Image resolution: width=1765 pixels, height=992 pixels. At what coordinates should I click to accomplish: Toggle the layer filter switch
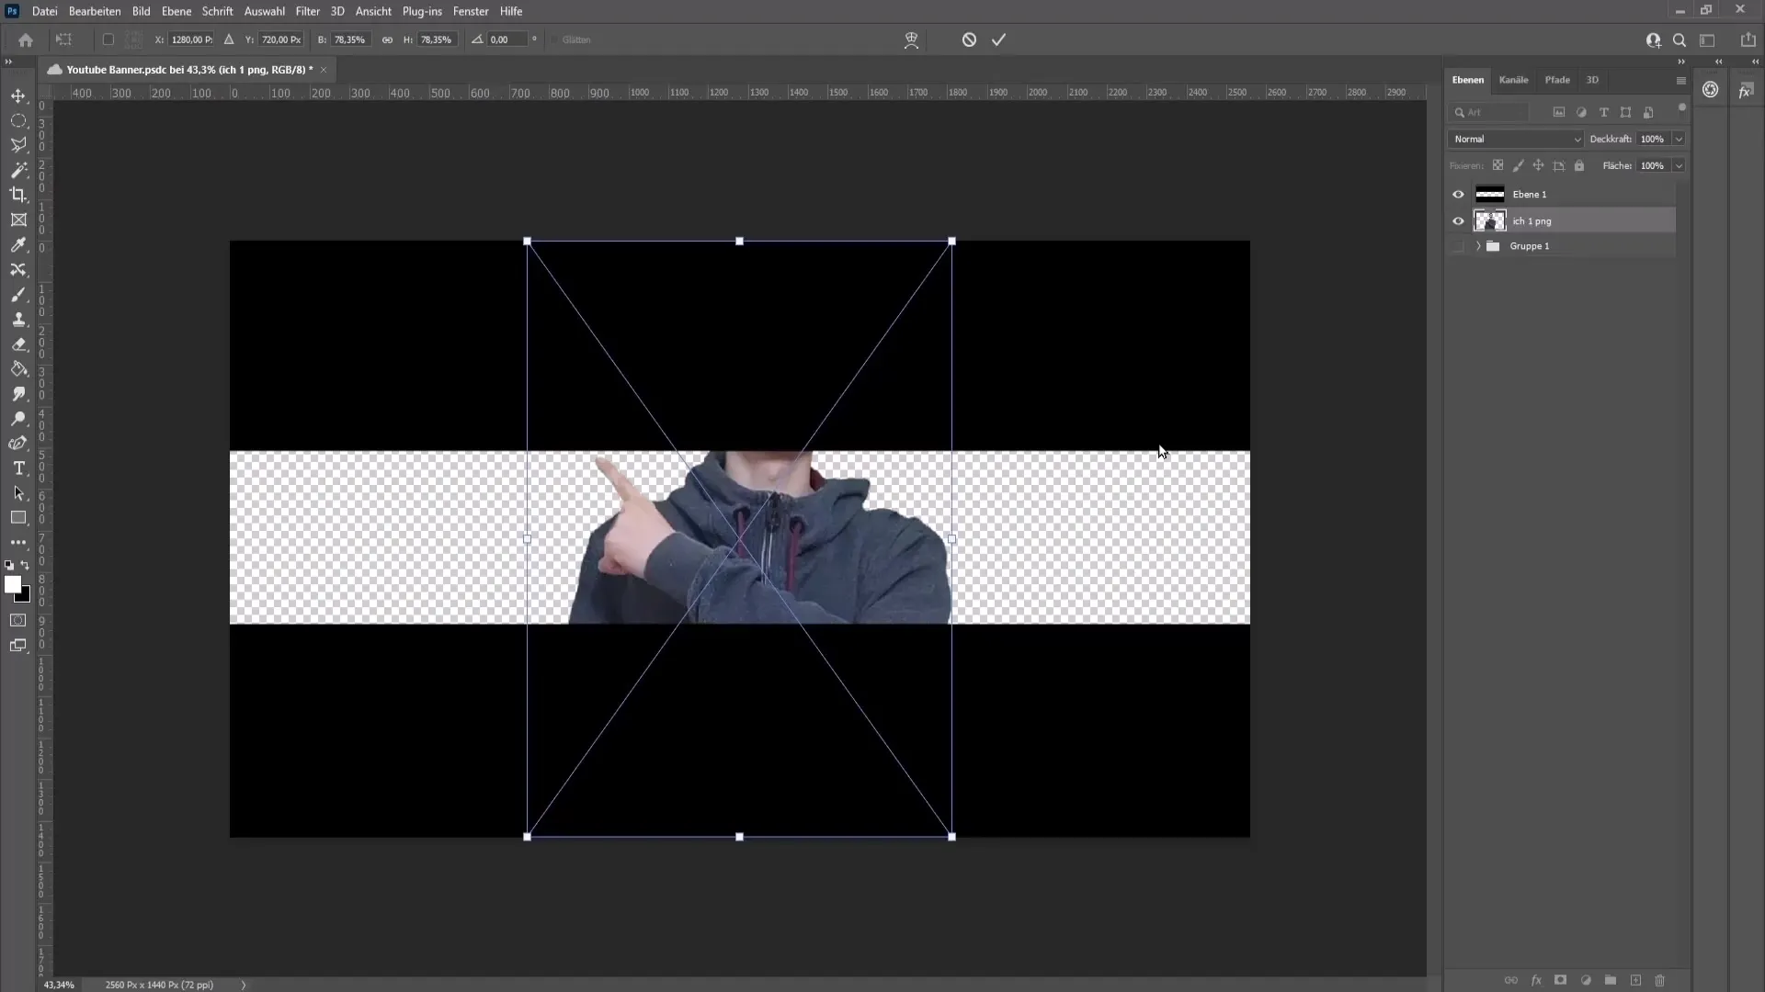(x=1682, y=108)
